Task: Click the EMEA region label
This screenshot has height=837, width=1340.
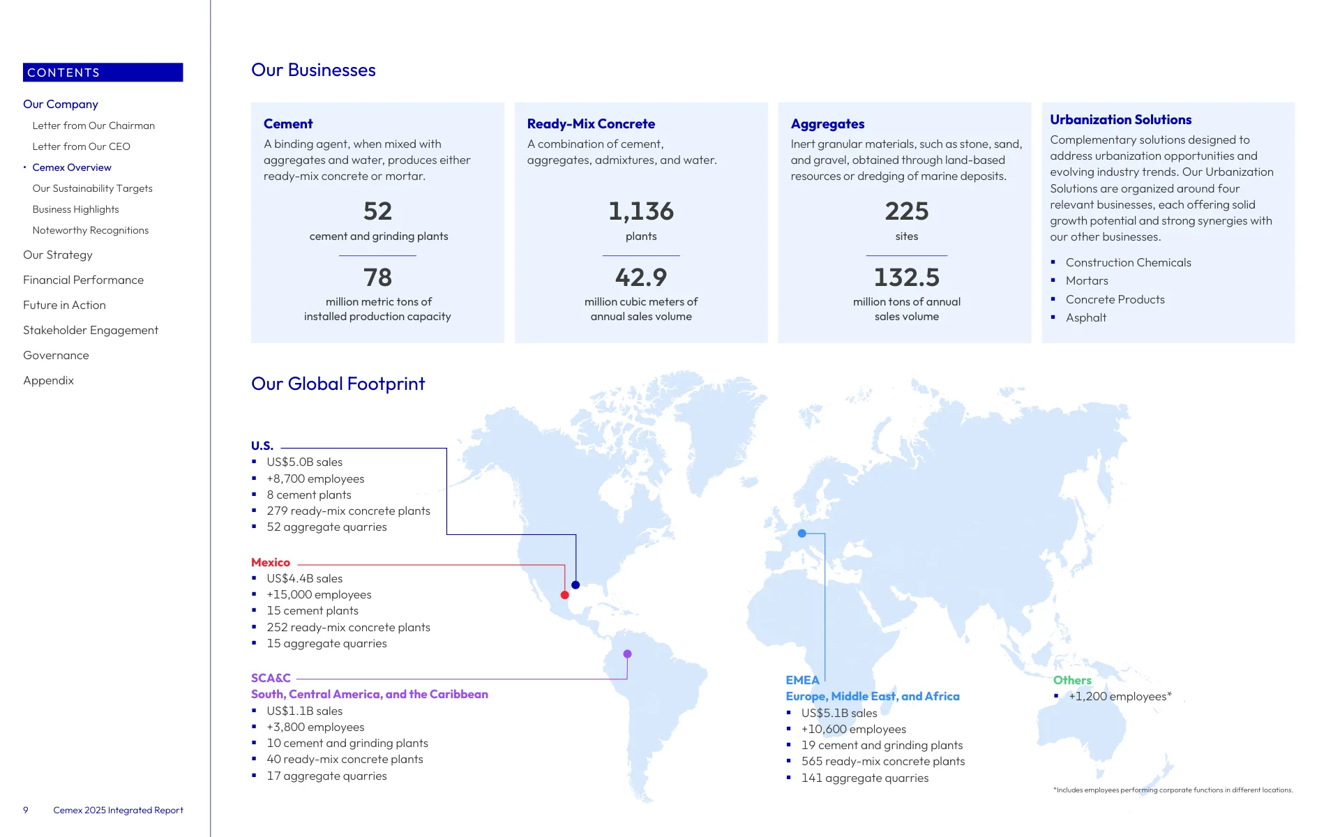Action: coord(802,681)
